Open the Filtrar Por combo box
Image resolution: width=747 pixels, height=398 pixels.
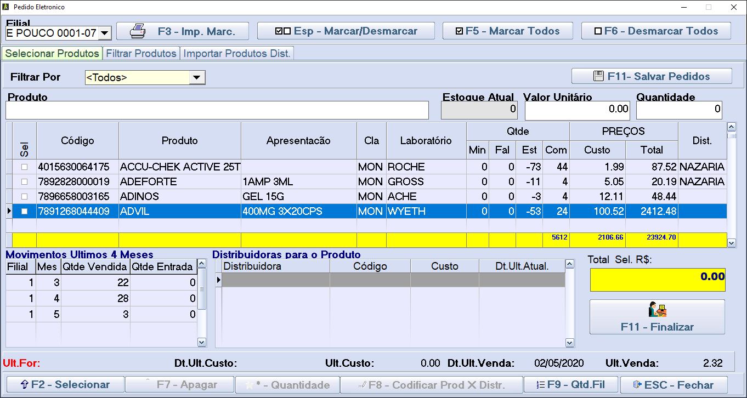[x=145, y=78]
